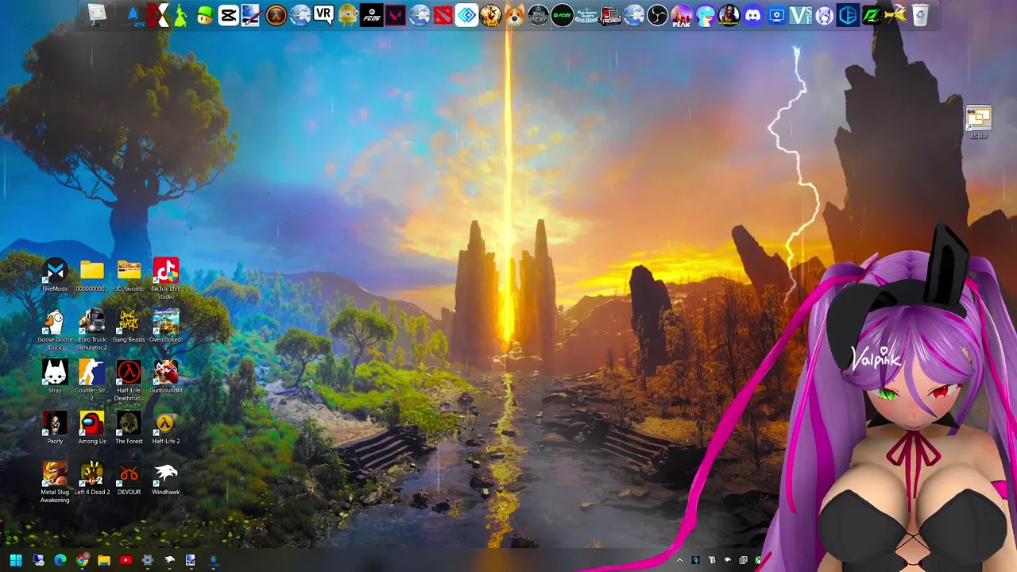This screenshot has height=572, width=1017.
Task: Open the PEAK game dock icon
Action: 681,15
